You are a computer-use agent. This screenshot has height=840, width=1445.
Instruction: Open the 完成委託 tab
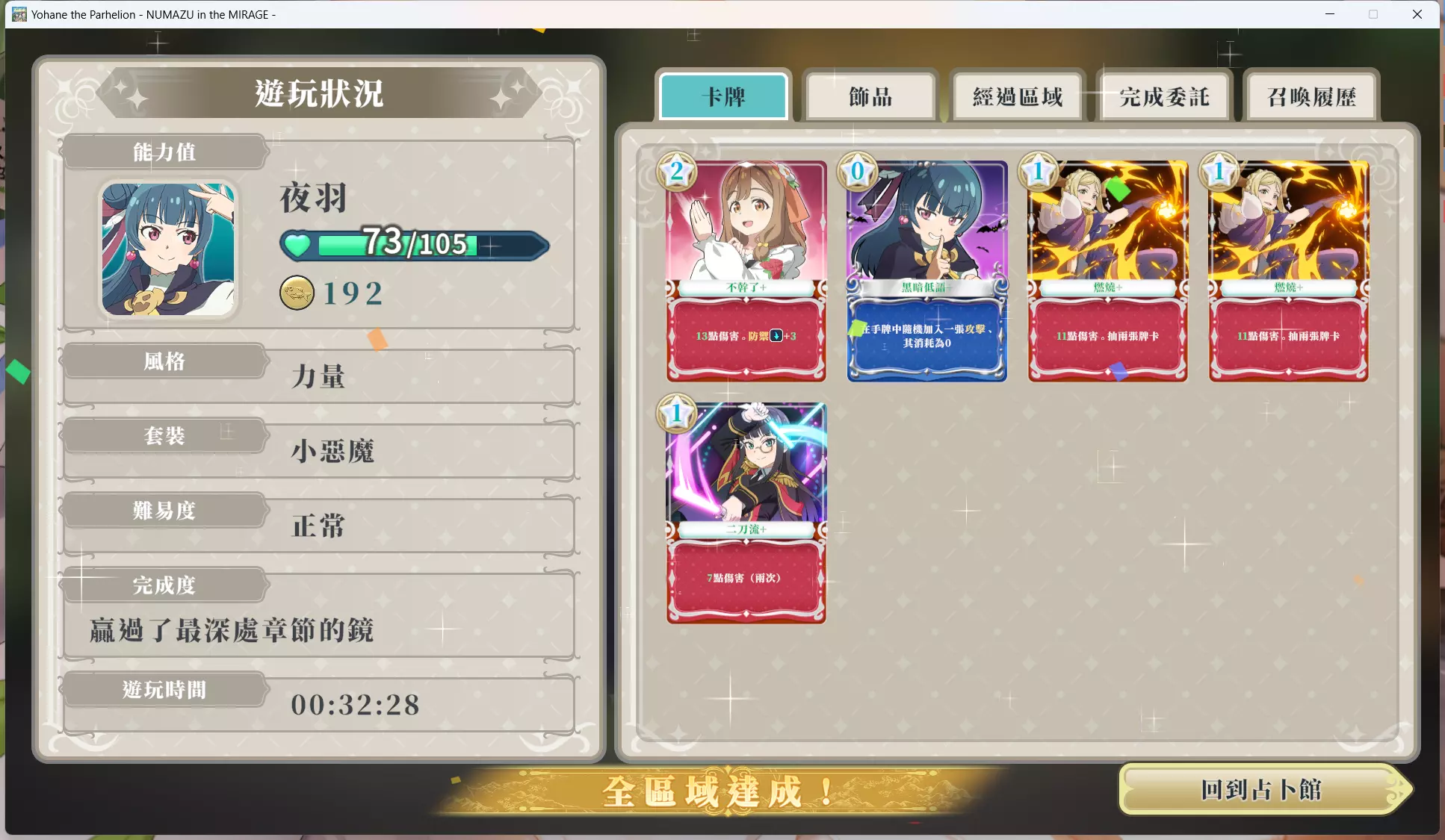(1164, 96)
